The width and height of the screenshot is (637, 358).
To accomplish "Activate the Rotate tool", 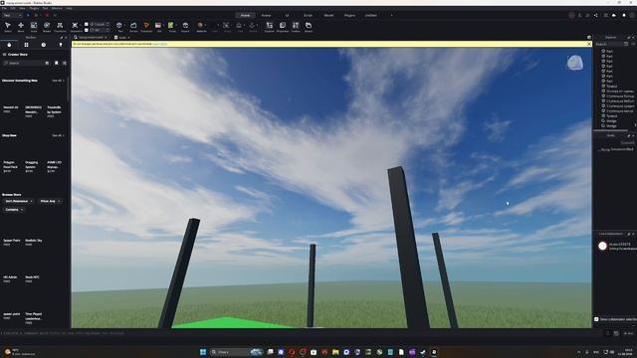I will [47, 27].
